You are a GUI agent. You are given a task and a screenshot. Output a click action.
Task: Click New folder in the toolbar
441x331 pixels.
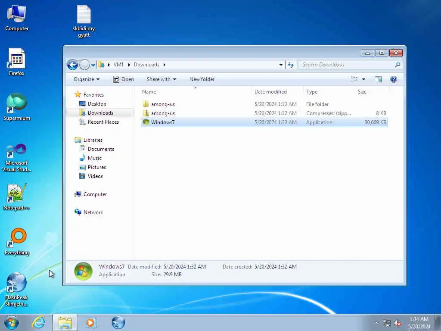pyautogui.click(x=202, y=79)
